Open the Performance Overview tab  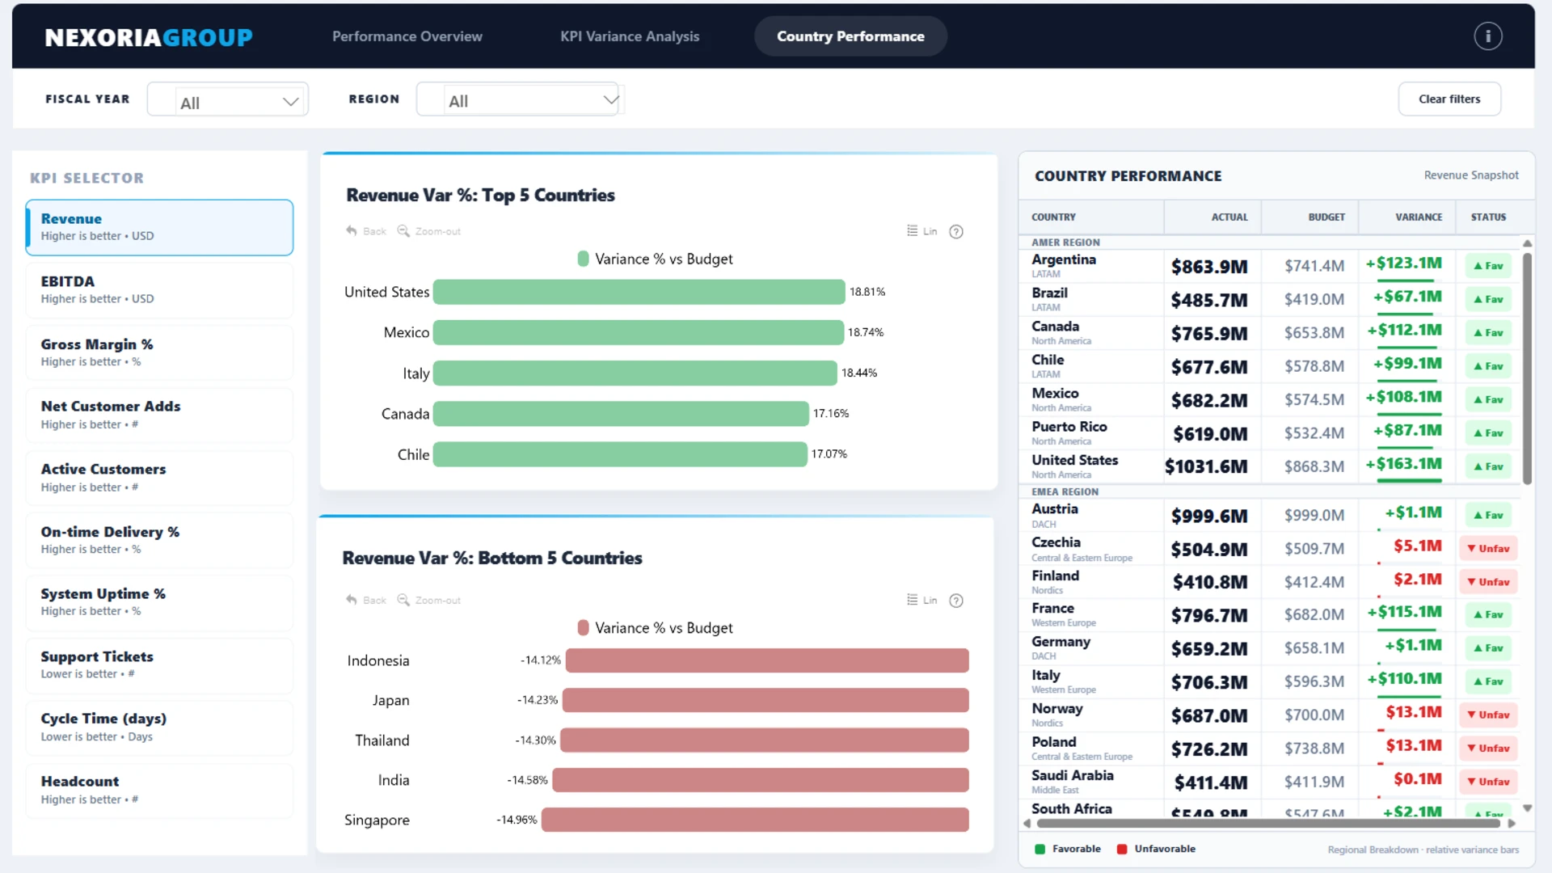click(x=407, y=36)
